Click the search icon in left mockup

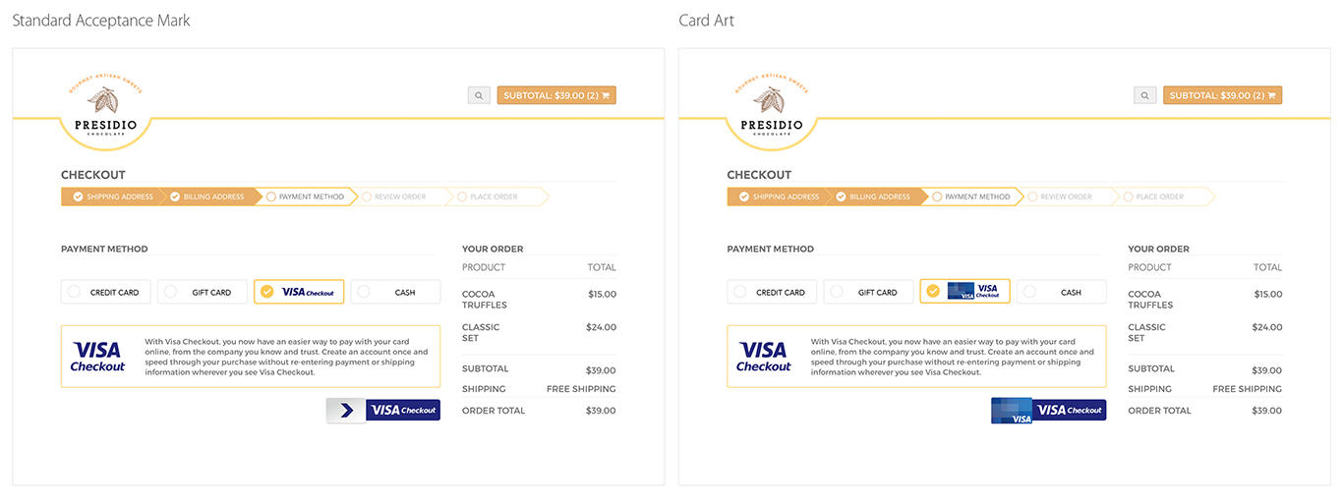tap(479, 95)
